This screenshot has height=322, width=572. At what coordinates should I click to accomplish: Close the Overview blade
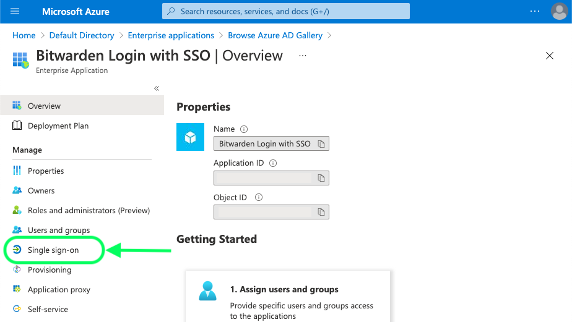549,56
